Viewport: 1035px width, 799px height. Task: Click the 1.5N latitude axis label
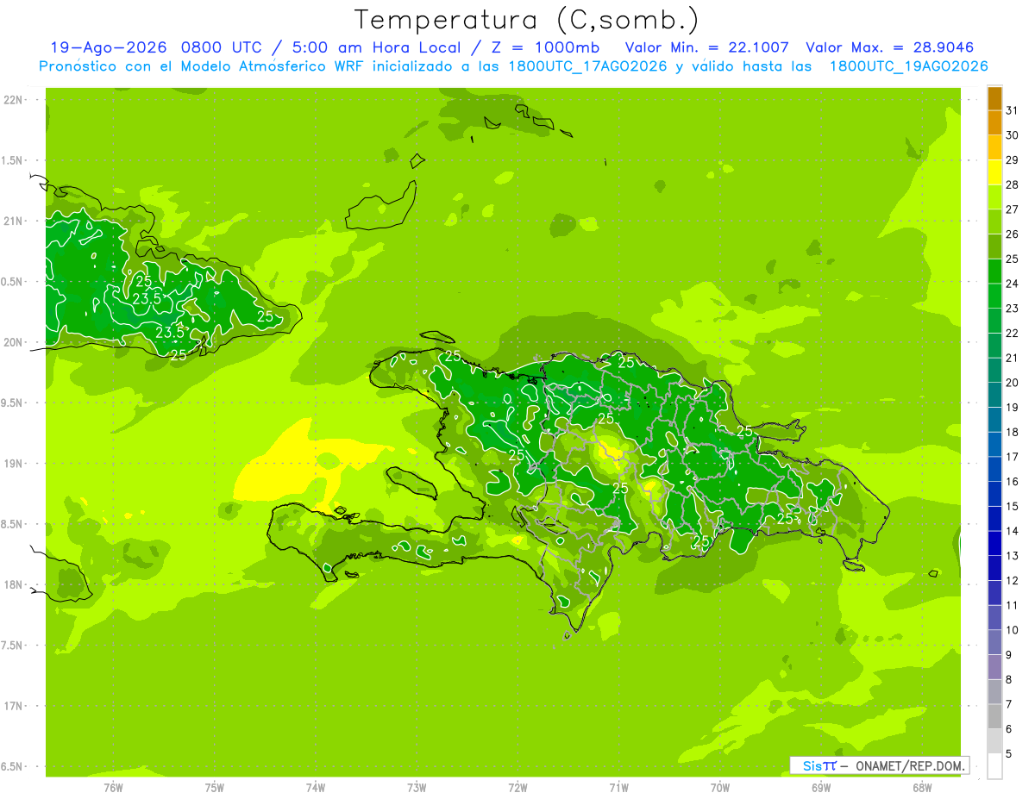click(x=12, y=160)
